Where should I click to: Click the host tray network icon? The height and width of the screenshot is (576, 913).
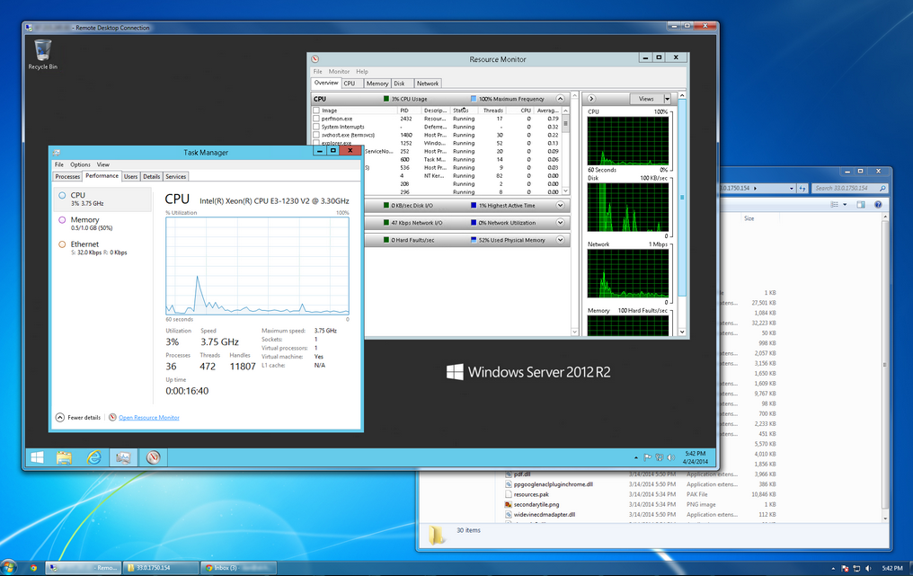(x=856, y=568)
